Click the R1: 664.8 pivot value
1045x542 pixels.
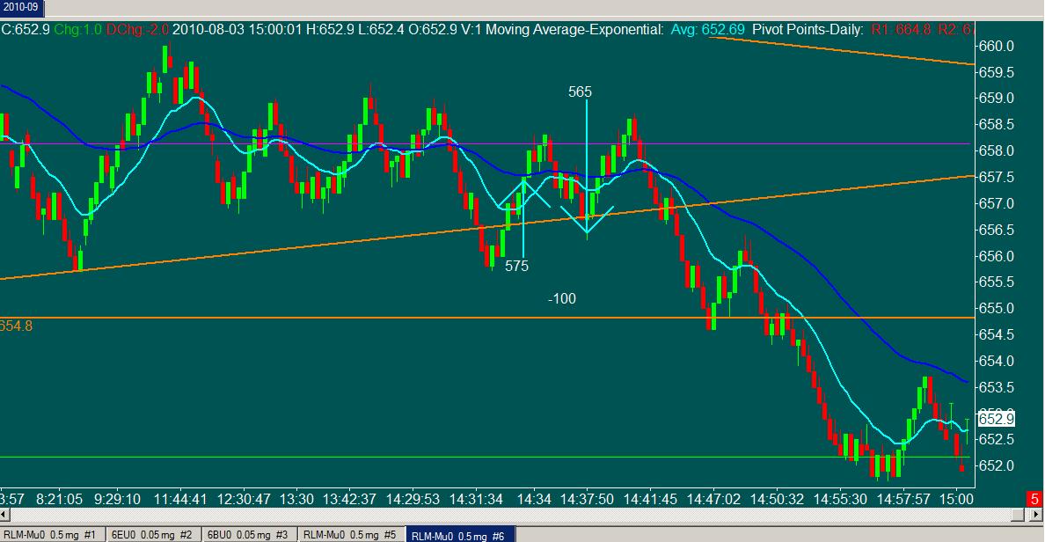[x=900, y=29]
